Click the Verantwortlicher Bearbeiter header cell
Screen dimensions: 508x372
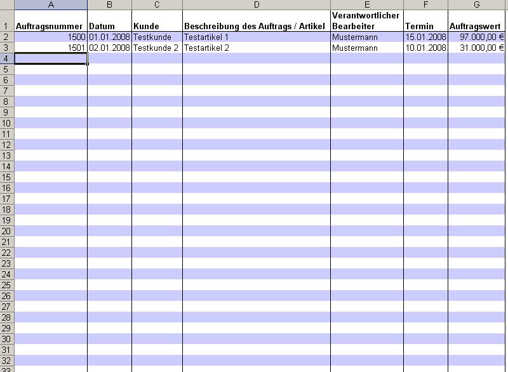366,21
